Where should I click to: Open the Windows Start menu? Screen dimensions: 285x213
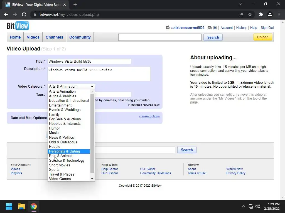9,206
